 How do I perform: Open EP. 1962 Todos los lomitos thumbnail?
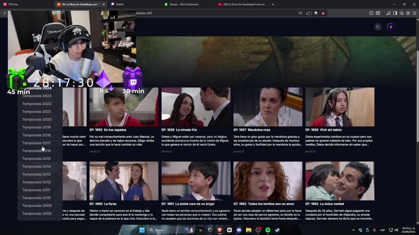268,181
